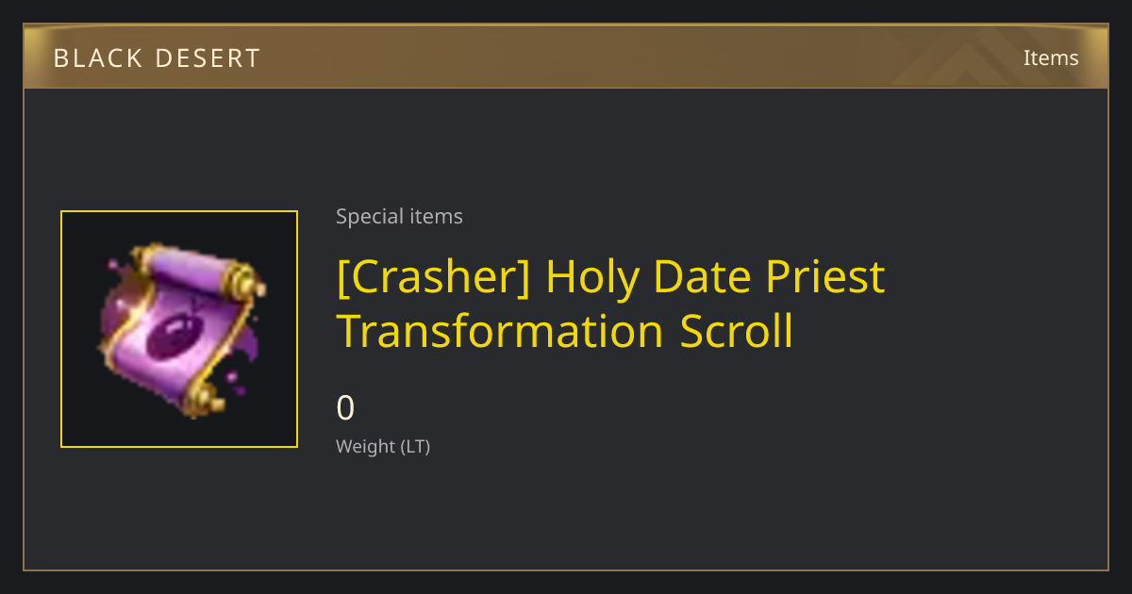Click the Transformation Scroll title line
Image resolution: width=1132 pixels, height=594 pixels.
pos(565,332)
